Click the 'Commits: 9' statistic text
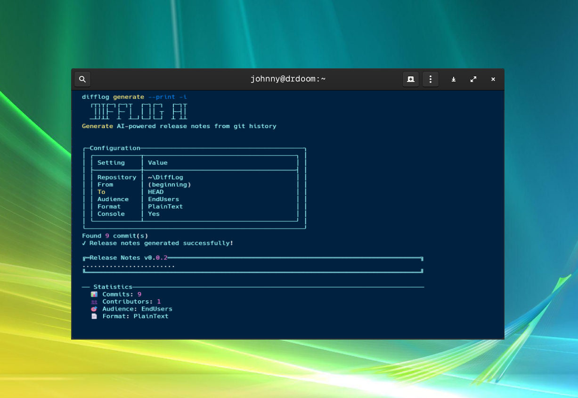 coord(122,294)
